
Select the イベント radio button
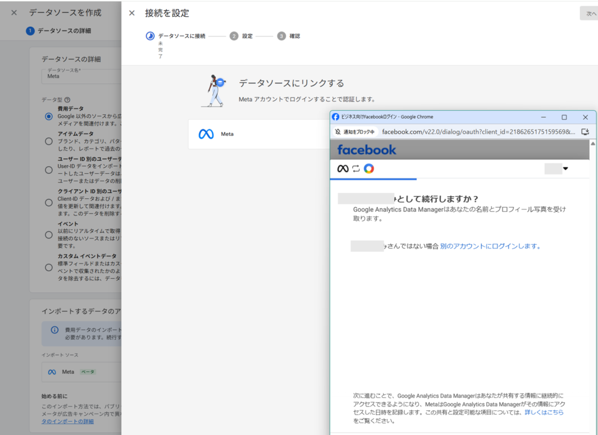tap(48, 234)
